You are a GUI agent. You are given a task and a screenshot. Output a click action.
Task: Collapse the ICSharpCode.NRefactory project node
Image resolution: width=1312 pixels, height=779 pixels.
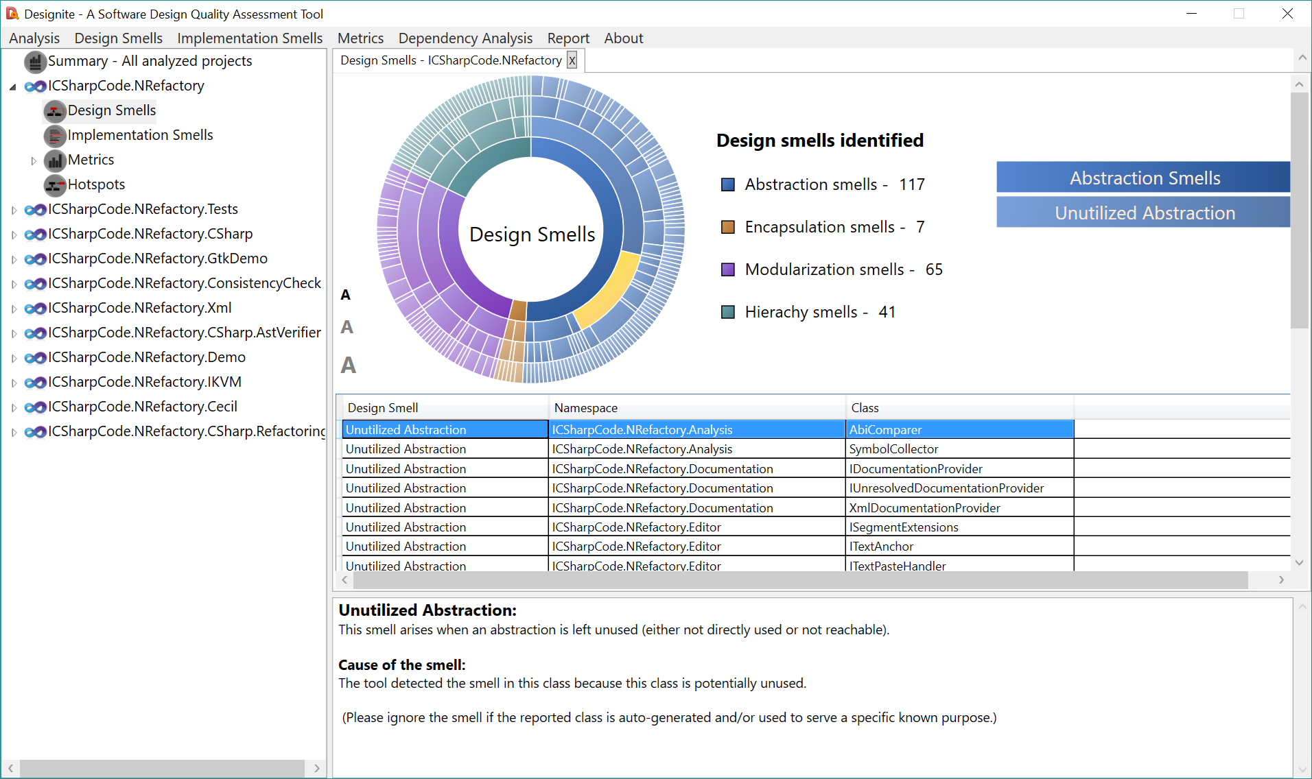(x=13, y=86)
